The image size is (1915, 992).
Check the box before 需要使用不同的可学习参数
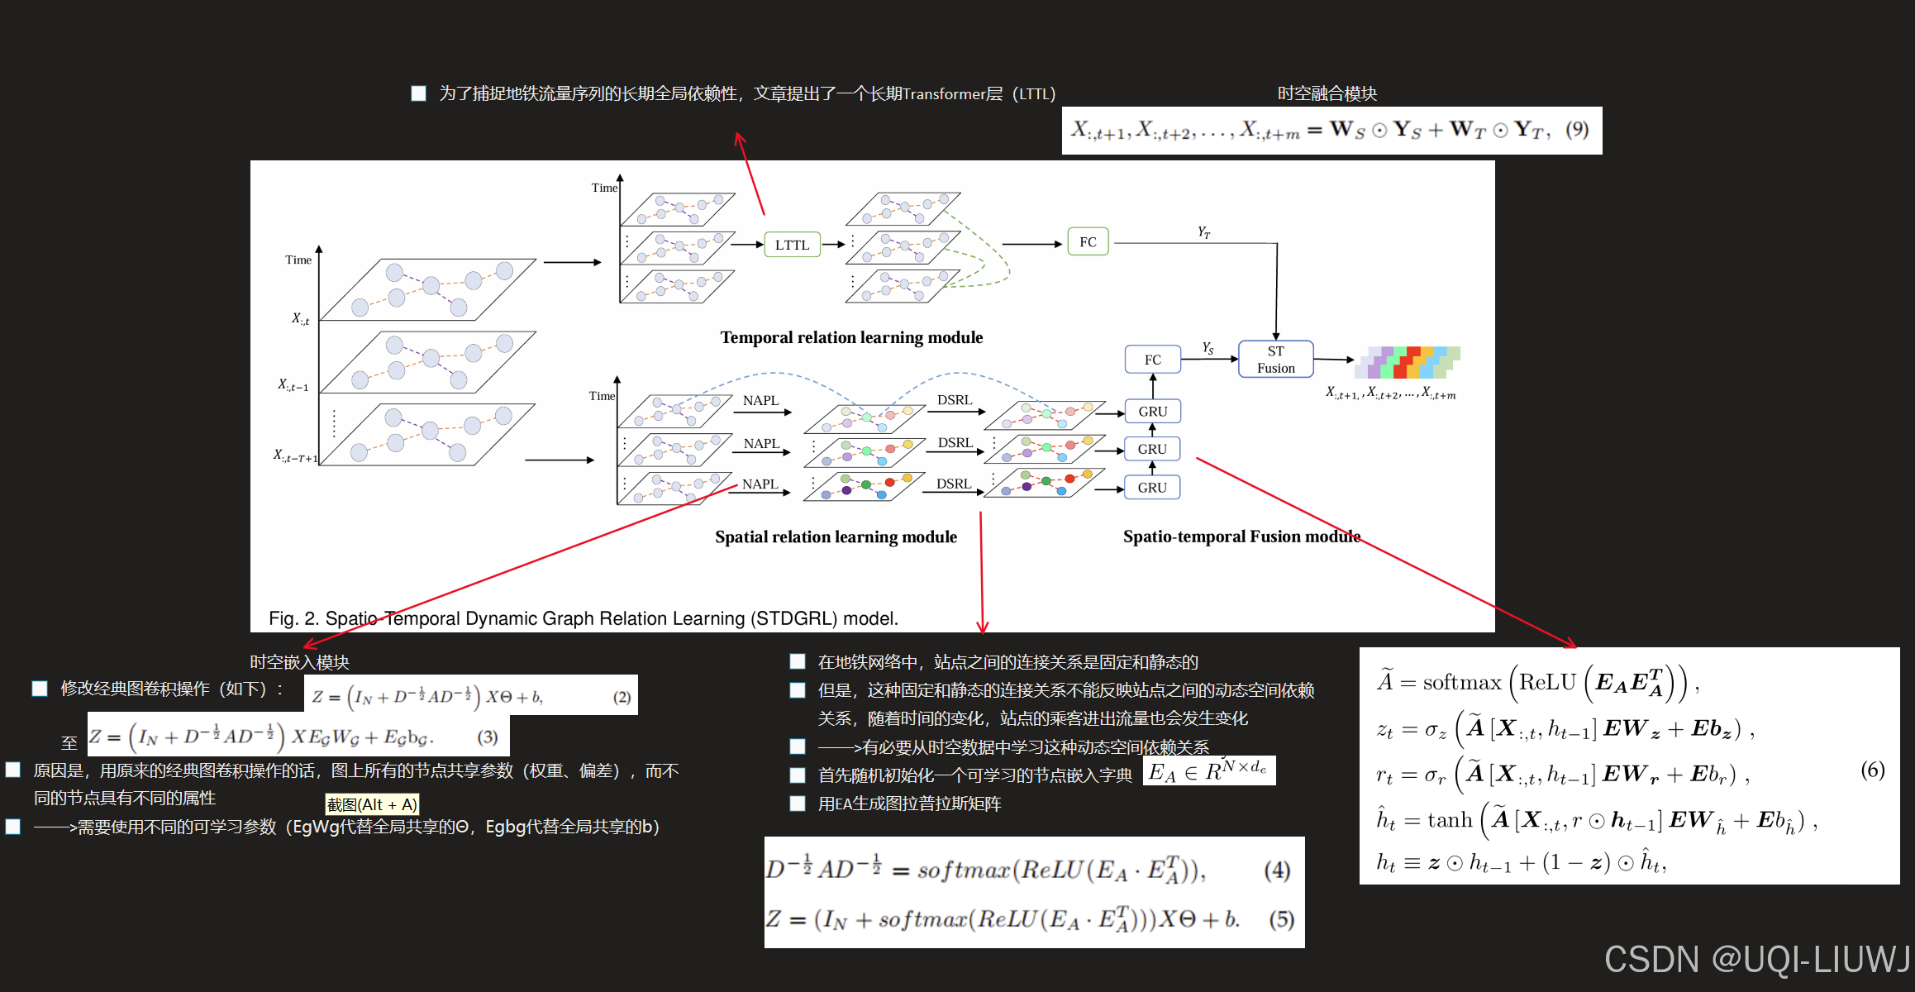click(13, 827)
